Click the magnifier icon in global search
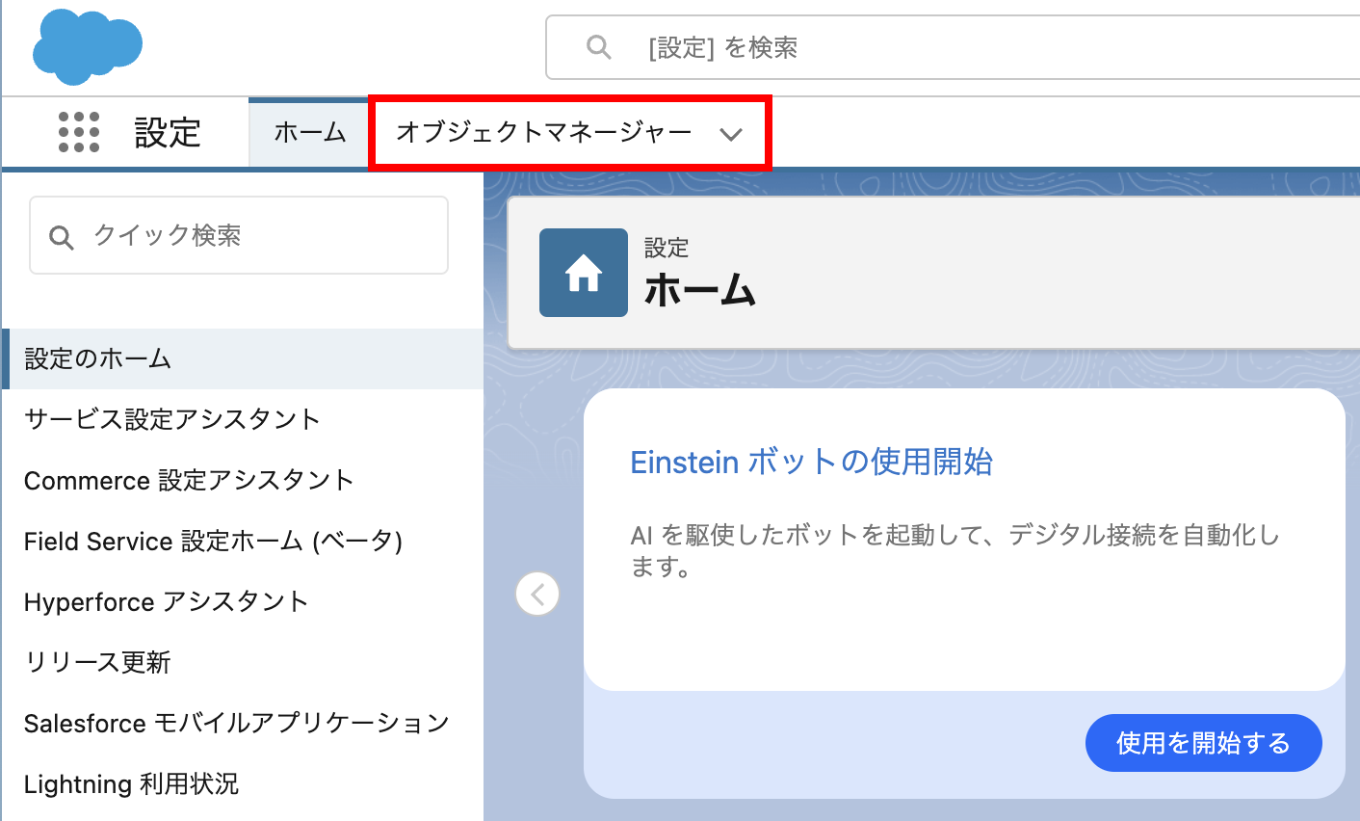1360x821 pixels. [x=598, y=47]
